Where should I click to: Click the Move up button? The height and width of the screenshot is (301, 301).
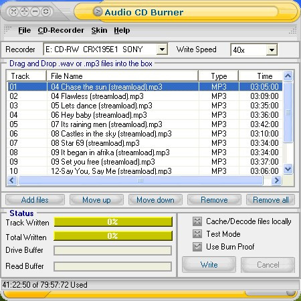(96, 200)
